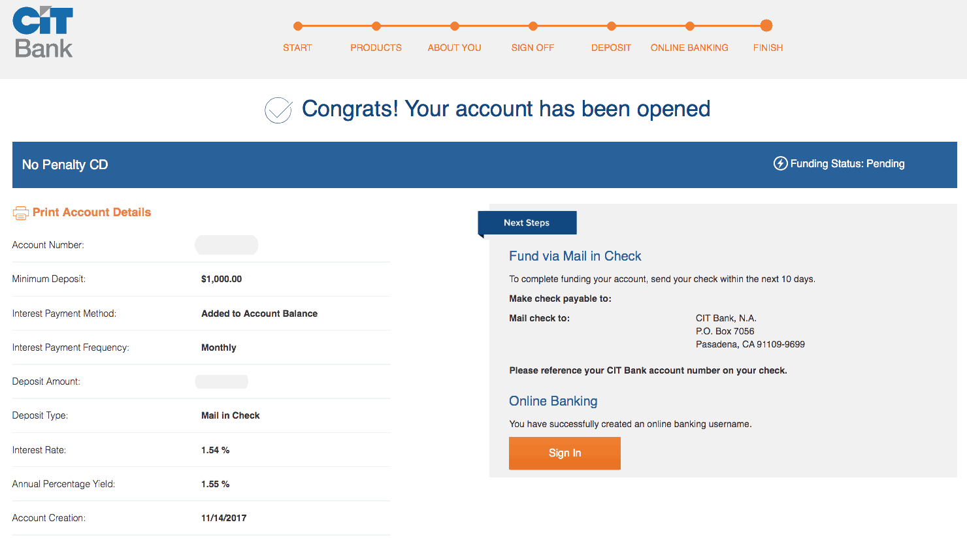Click the FINISH step highlighted marker
Viewport: 967px width, 546px height.
point(766,26)
